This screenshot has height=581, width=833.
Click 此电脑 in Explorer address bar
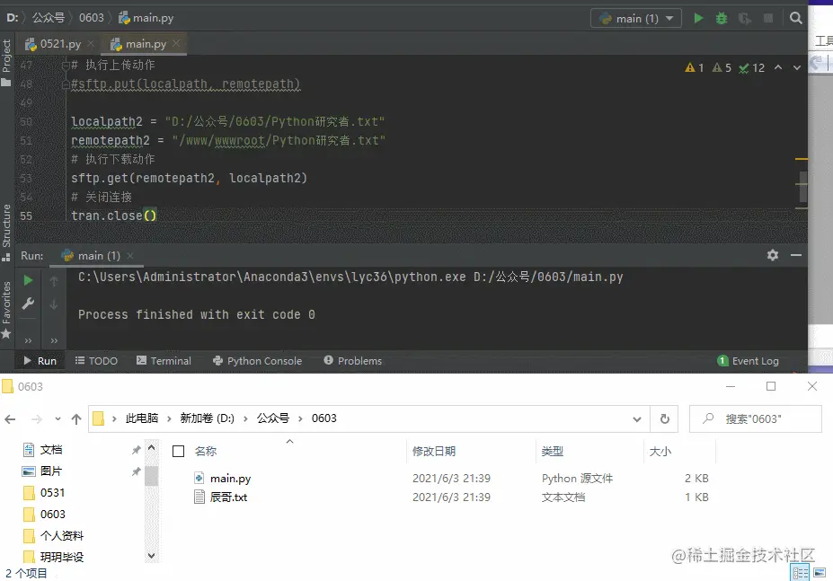click(x=142, y=418)
